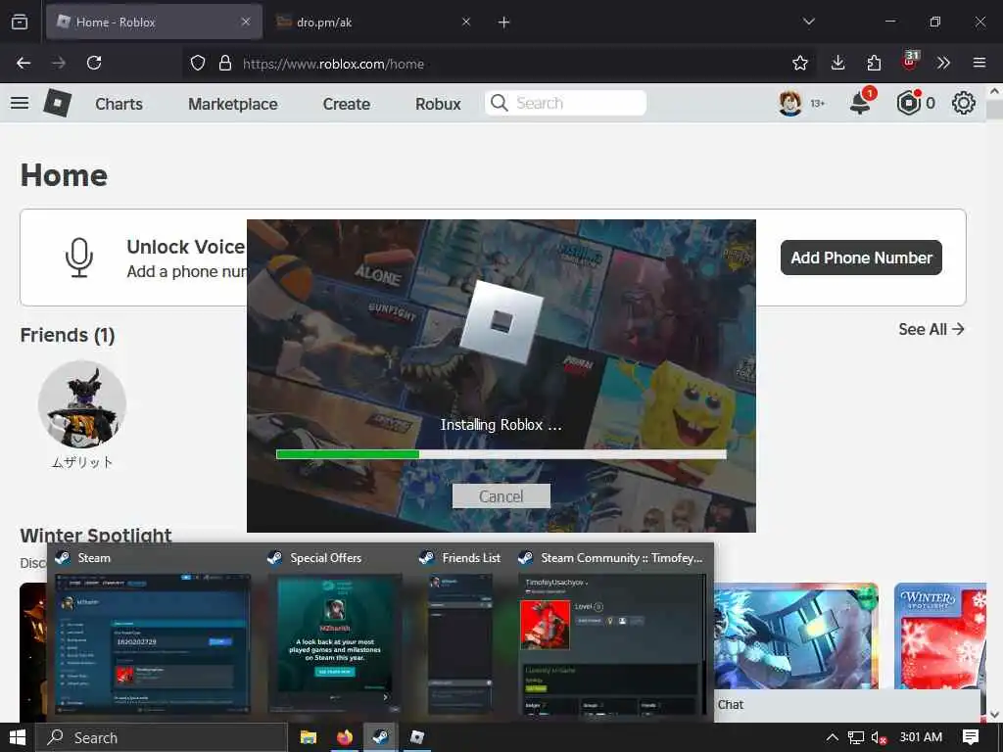Image resolution: width=1003 pixels, height=752 pixels.
Task: Click the page scrollbar up arrow
Action: click(995, 91)
